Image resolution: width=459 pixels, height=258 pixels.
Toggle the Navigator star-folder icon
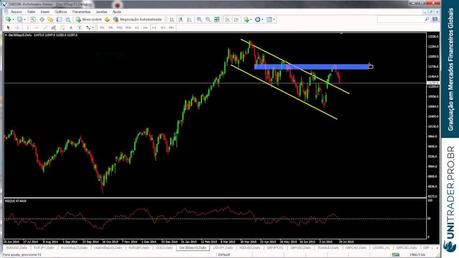pos(50,19)
